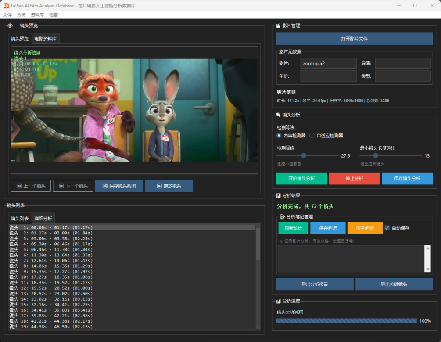The image size is (441, 342).
Task: Toggle the 自动保存 checkbox
Action: [387, 228]
